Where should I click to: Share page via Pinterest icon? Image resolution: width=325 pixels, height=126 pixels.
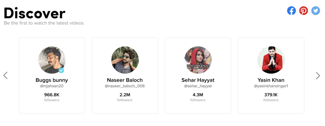click(303, 11)
